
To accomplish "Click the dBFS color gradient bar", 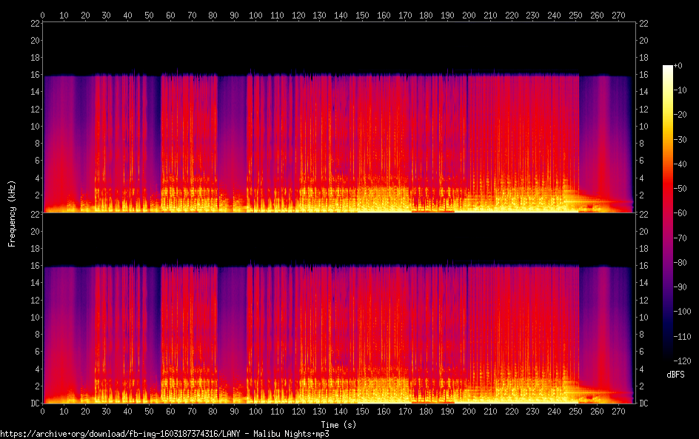I will click(667, 213).
